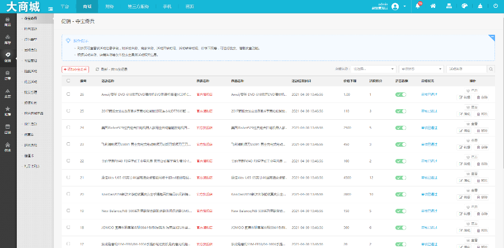This screenshot has height=248, width=504.
Task: Open the 请选择 filter dropdown
Action: 374,69
